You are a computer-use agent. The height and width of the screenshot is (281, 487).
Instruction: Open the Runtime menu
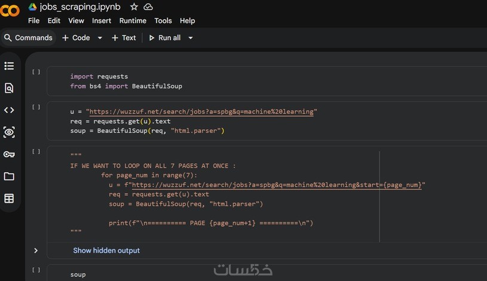[133, 20]
